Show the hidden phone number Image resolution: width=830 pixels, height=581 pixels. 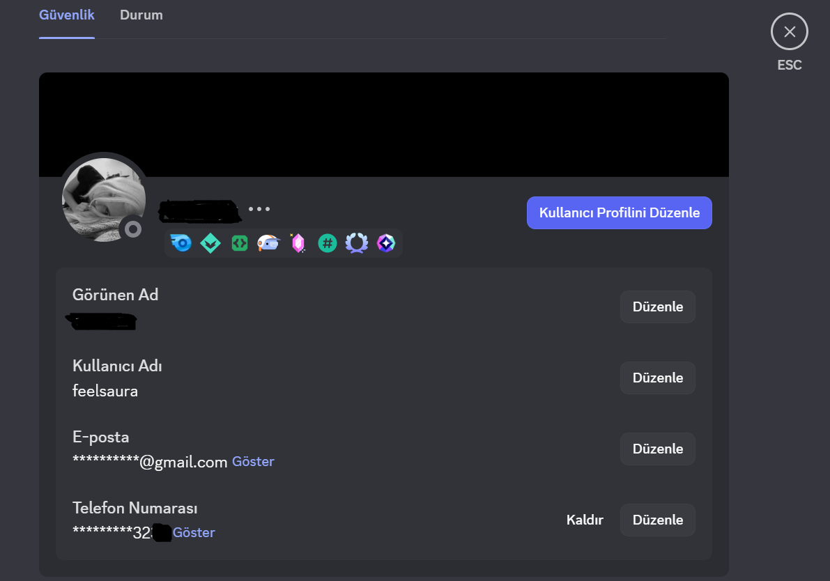click(x=194, y=532)
